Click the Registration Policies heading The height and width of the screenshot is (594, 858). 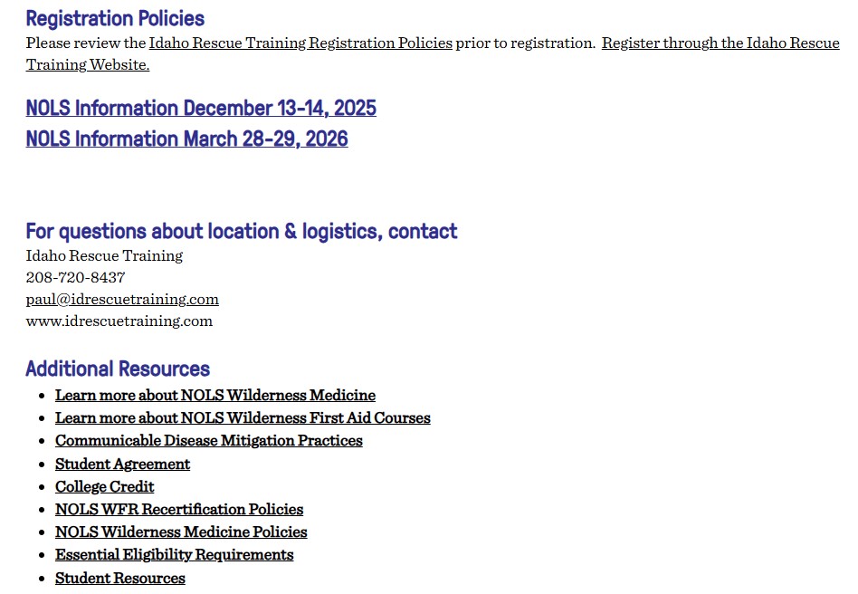115,19
